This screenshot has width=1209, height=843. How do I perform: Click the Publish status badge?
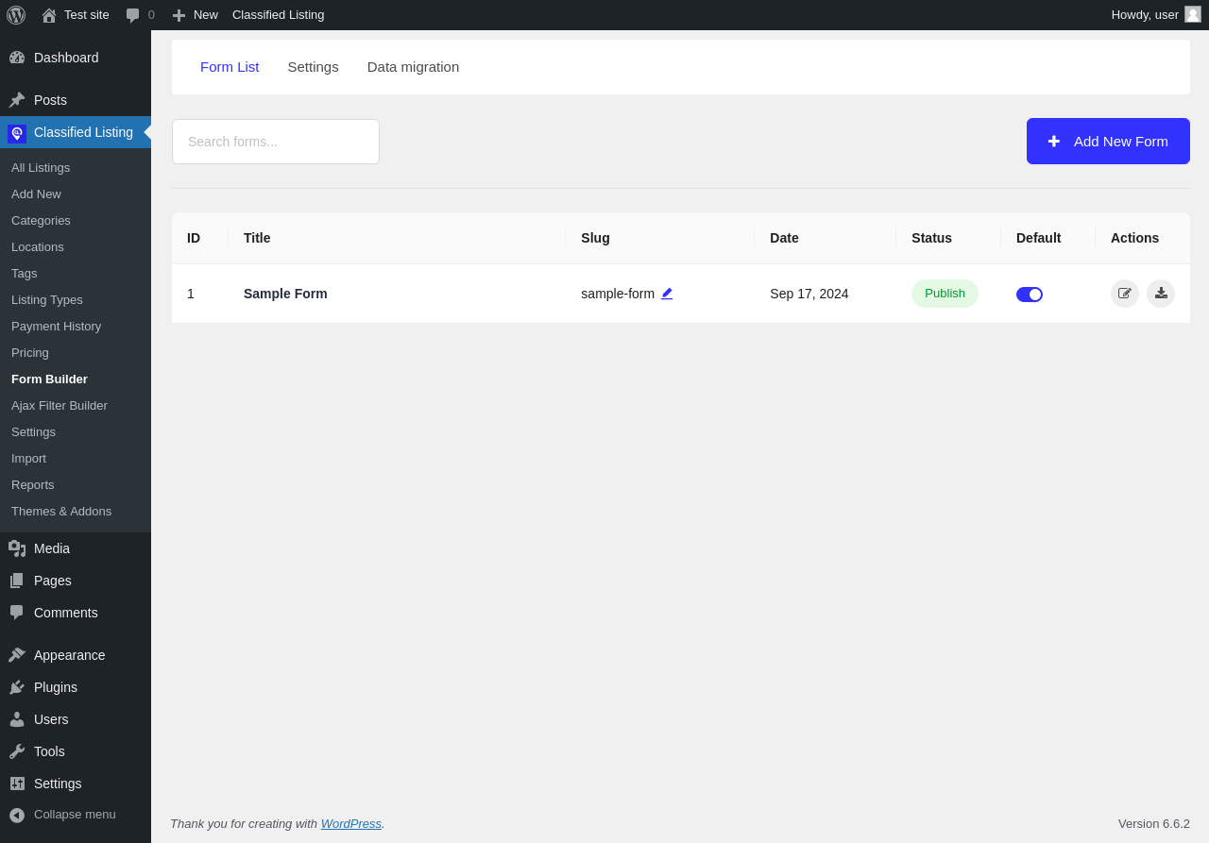[x=945, y=294]
